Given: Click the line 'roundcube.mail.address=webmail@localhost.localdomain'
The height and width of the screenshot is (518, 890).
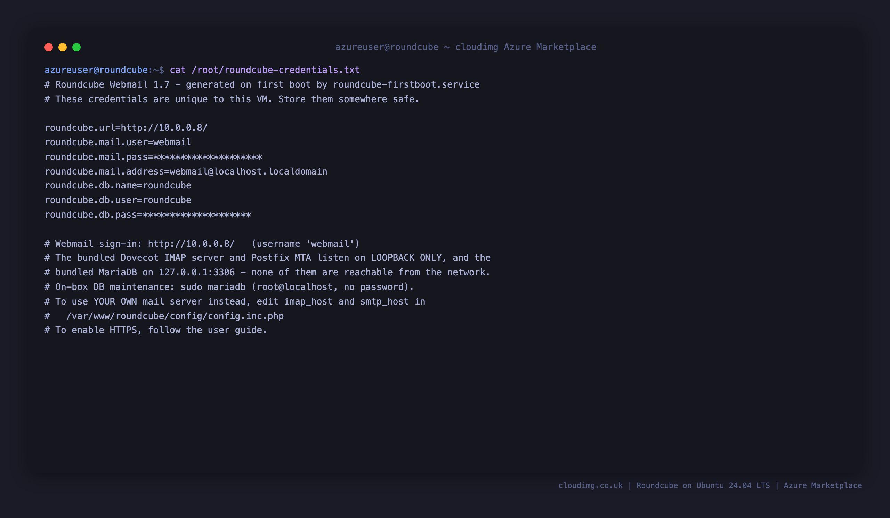Looking at the screenshot, I should coord(186,171).
